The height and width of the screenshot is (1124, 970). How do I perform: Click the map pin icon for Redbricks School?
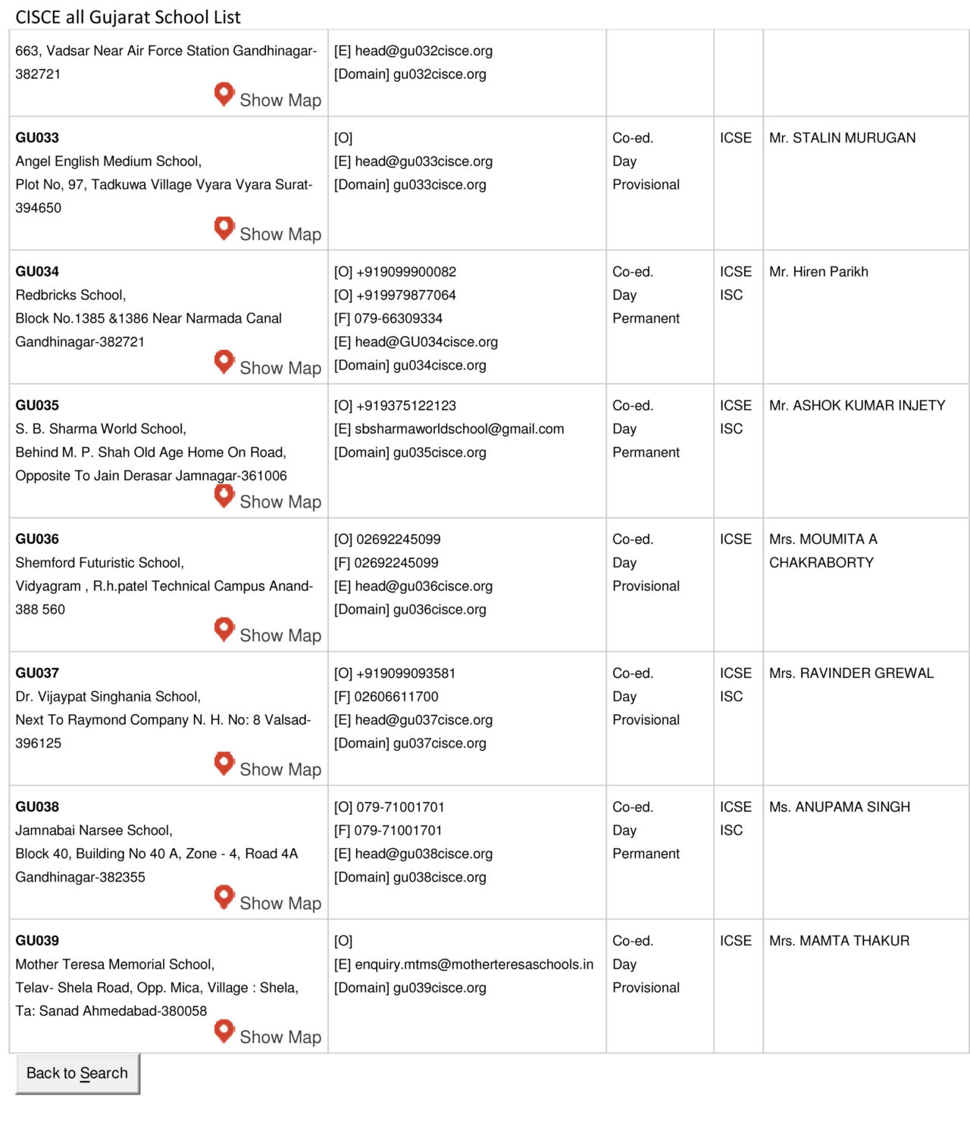point(224,361)
